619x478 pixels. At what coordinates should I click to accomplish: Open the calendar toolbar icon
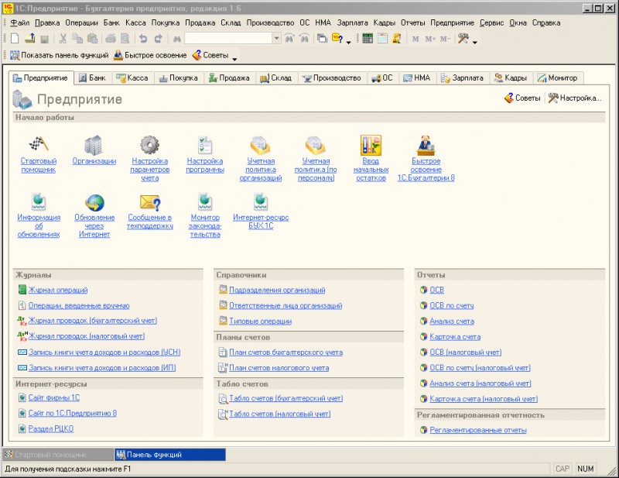pos(382,39)
